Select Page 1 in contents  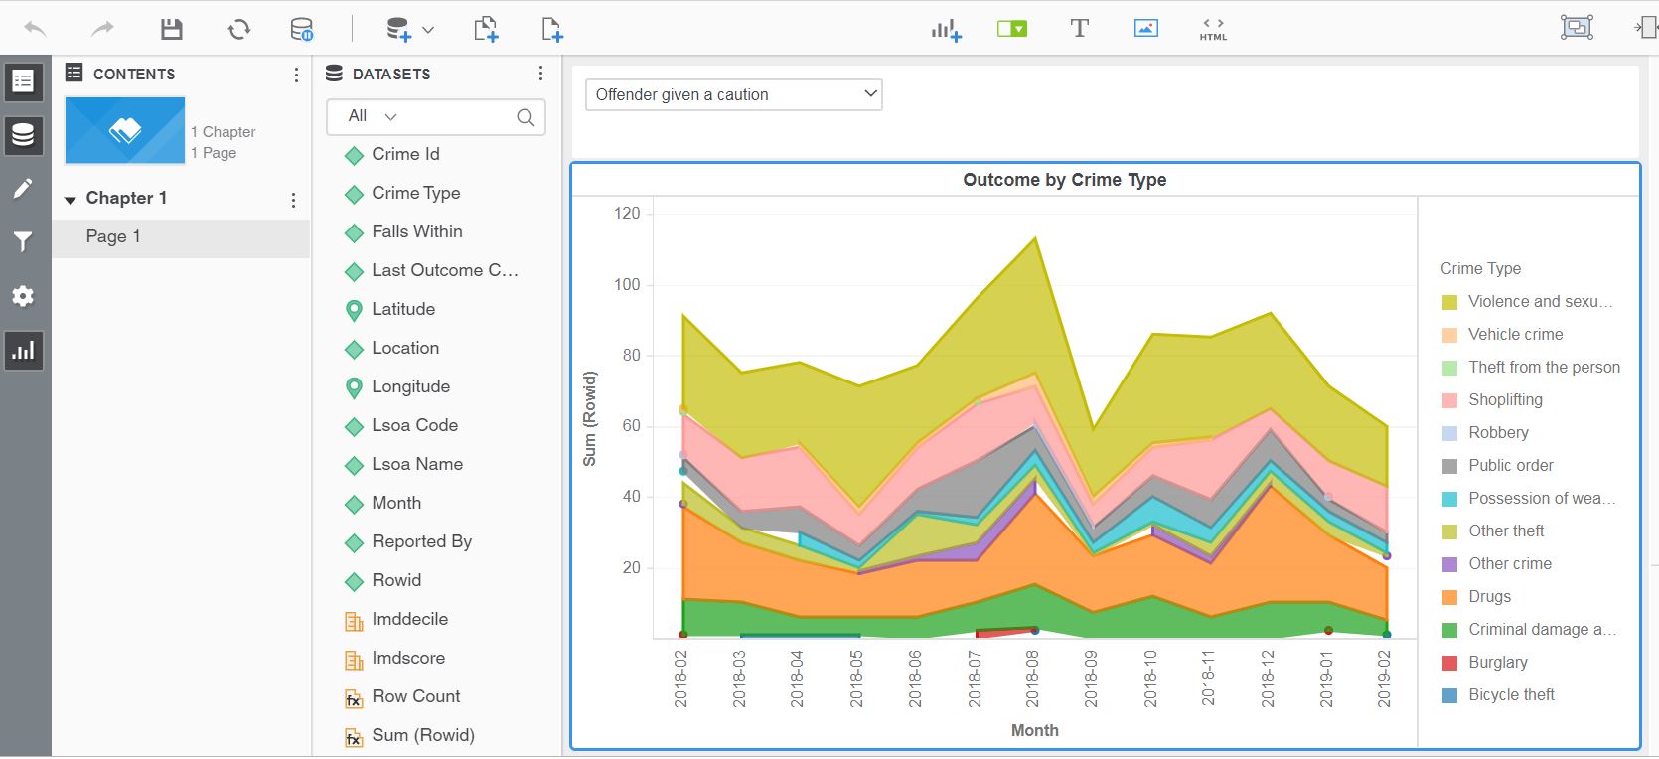[x=113, y=236]
